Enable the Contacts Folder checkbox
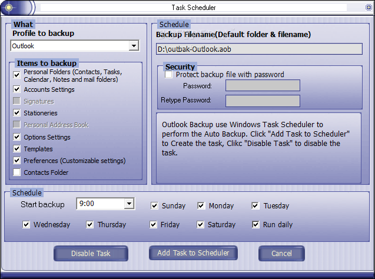The width and height of the screenshot is (375, 279). (16, 172)
